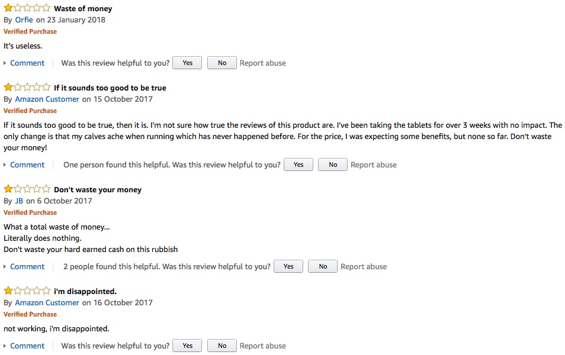Click No on Orfie's review helpfulness
The height and width of the screenshot is (355, 565).
coord(222,63)
